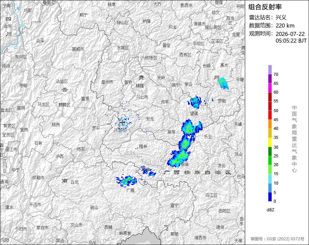Click the 弥勒市 map label
This screenshot has width=309, height=245.
38,178
